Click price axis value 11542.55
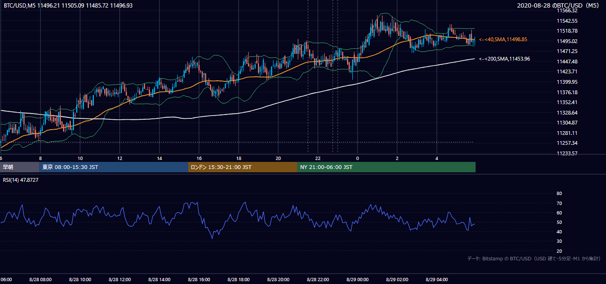 [x=567, y=21]
